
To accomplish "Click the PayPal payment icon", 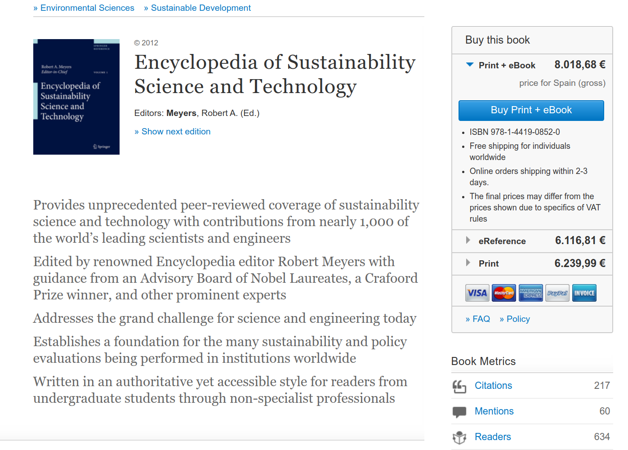I will point(557,293).
